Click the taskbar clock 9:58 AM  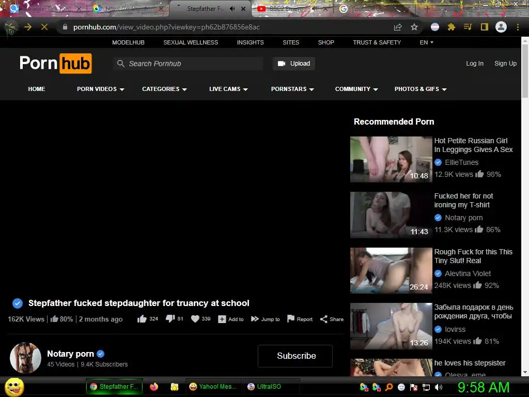483,387
